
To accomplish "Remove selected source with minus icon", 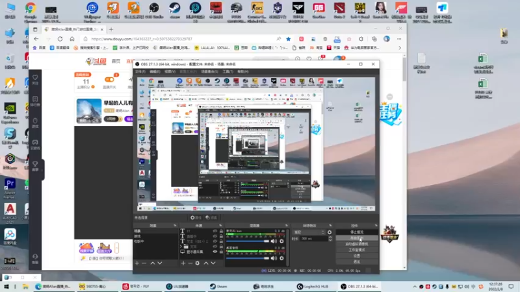I will [190, 263].
